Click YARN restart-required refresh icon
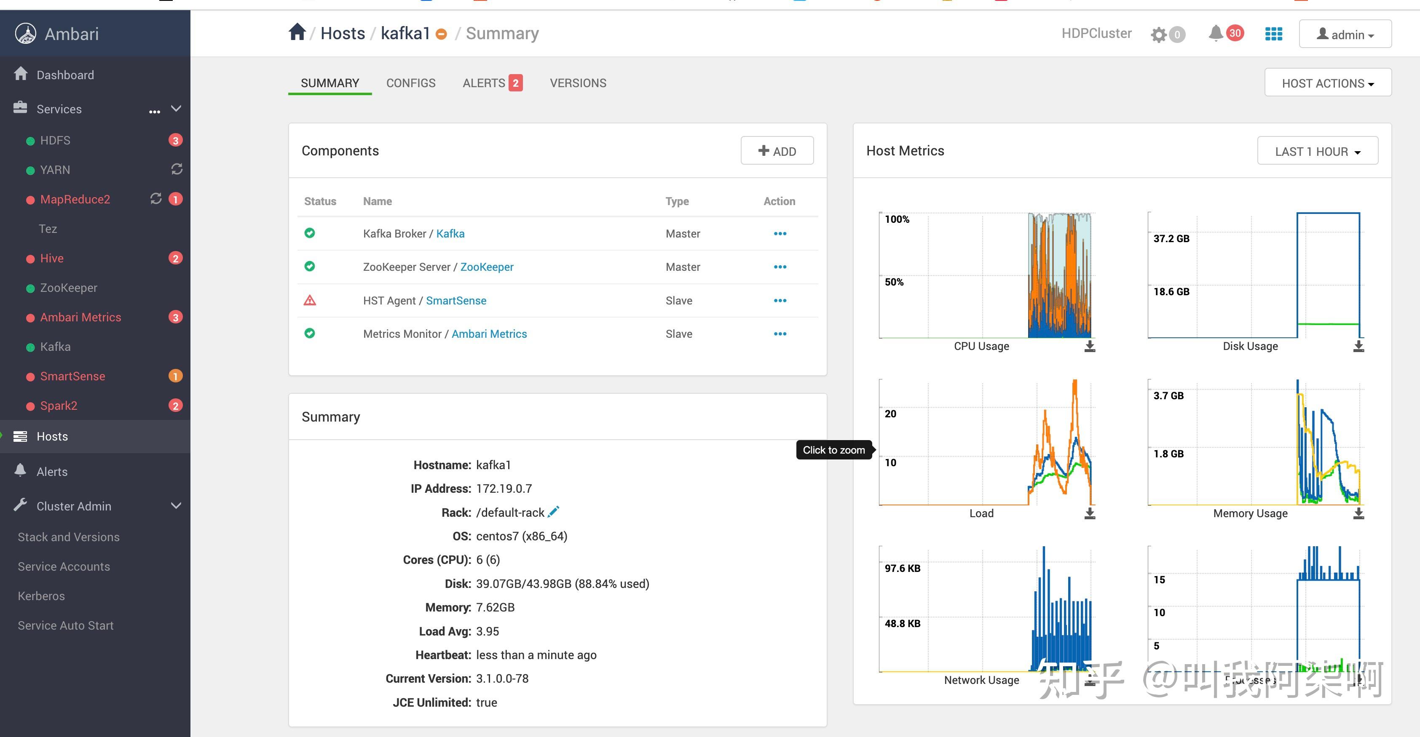The width and height of the screenshot is (1420, 737). [177, 169]
